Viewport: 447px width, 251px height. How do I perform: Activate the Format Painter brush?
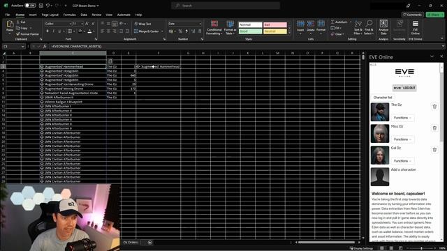click(18, 34)
